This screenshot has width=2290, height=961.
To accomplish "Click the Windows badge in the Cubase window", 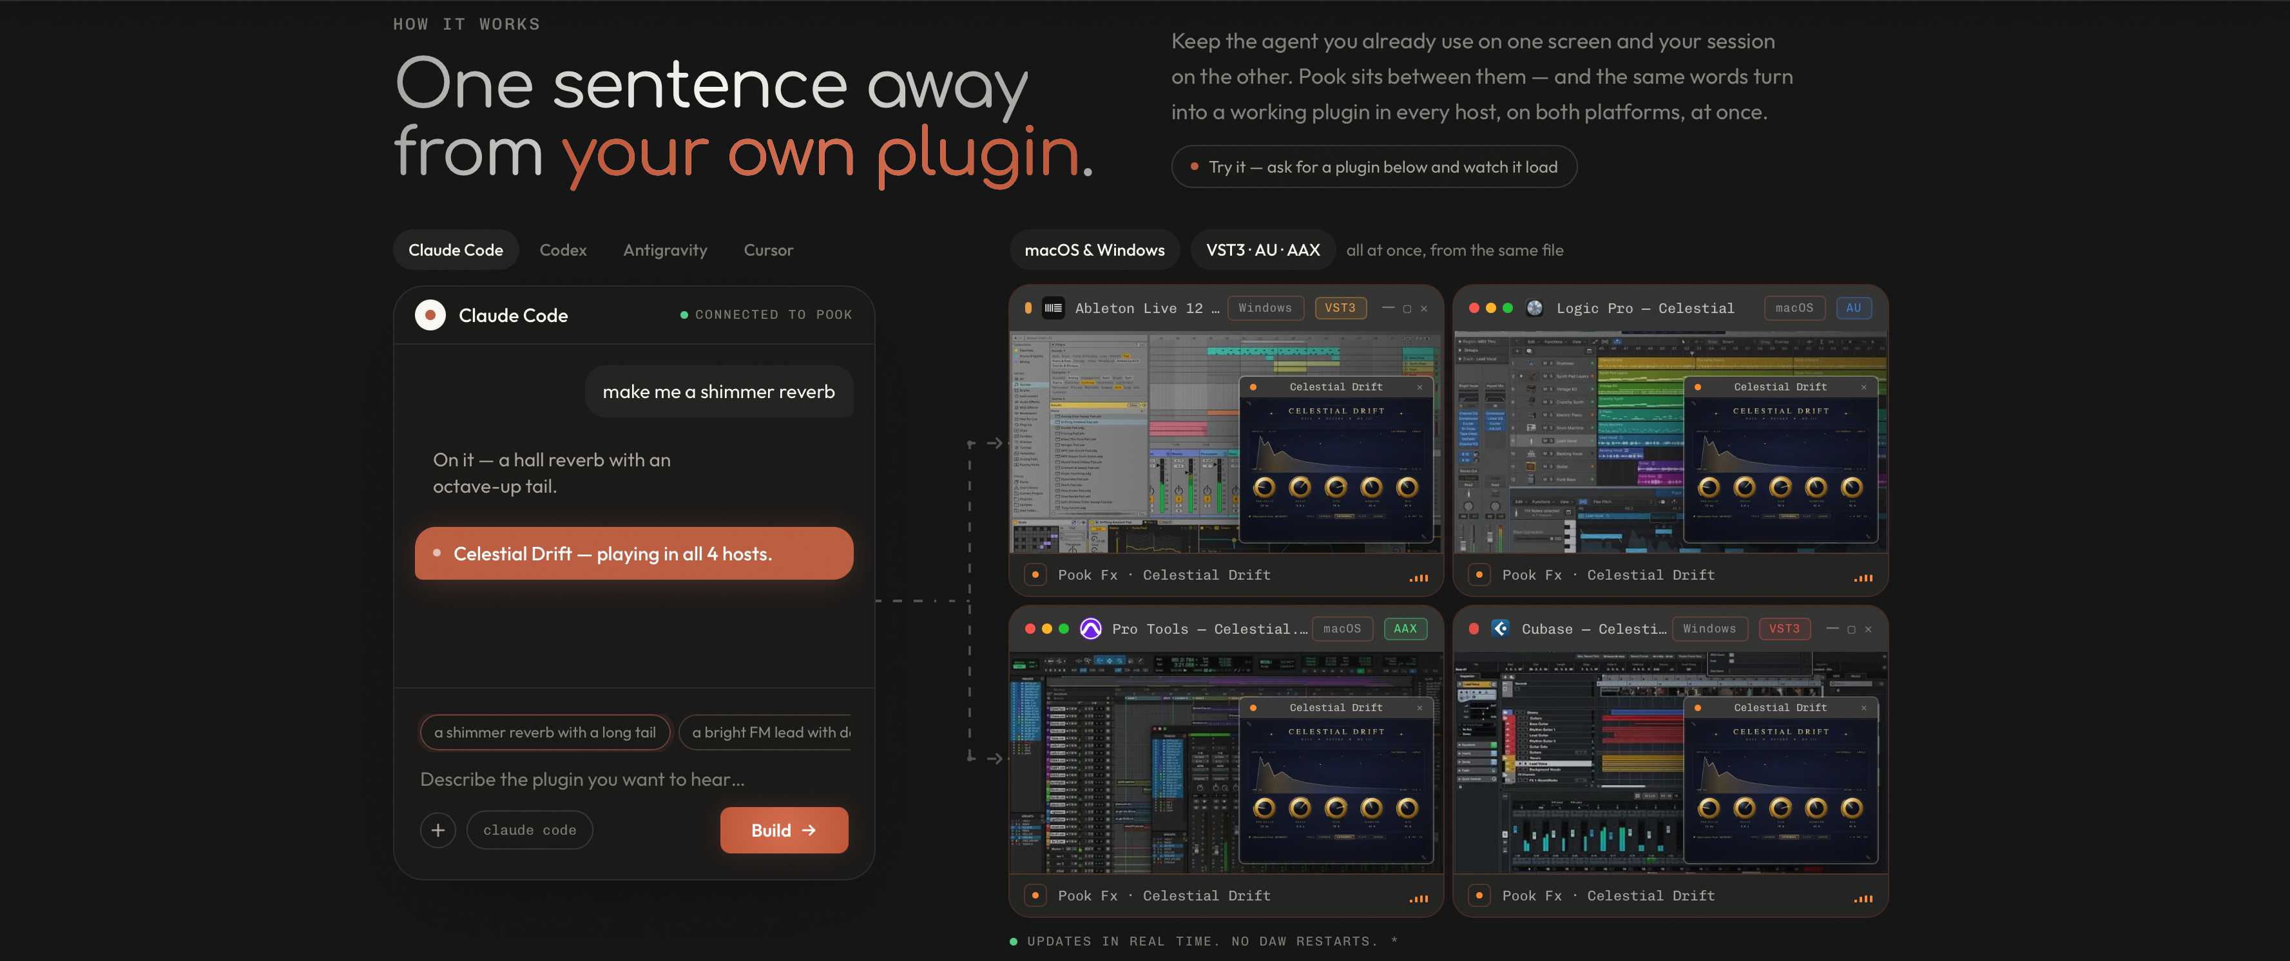I will pyautogui.click(x=1709, y=629).
